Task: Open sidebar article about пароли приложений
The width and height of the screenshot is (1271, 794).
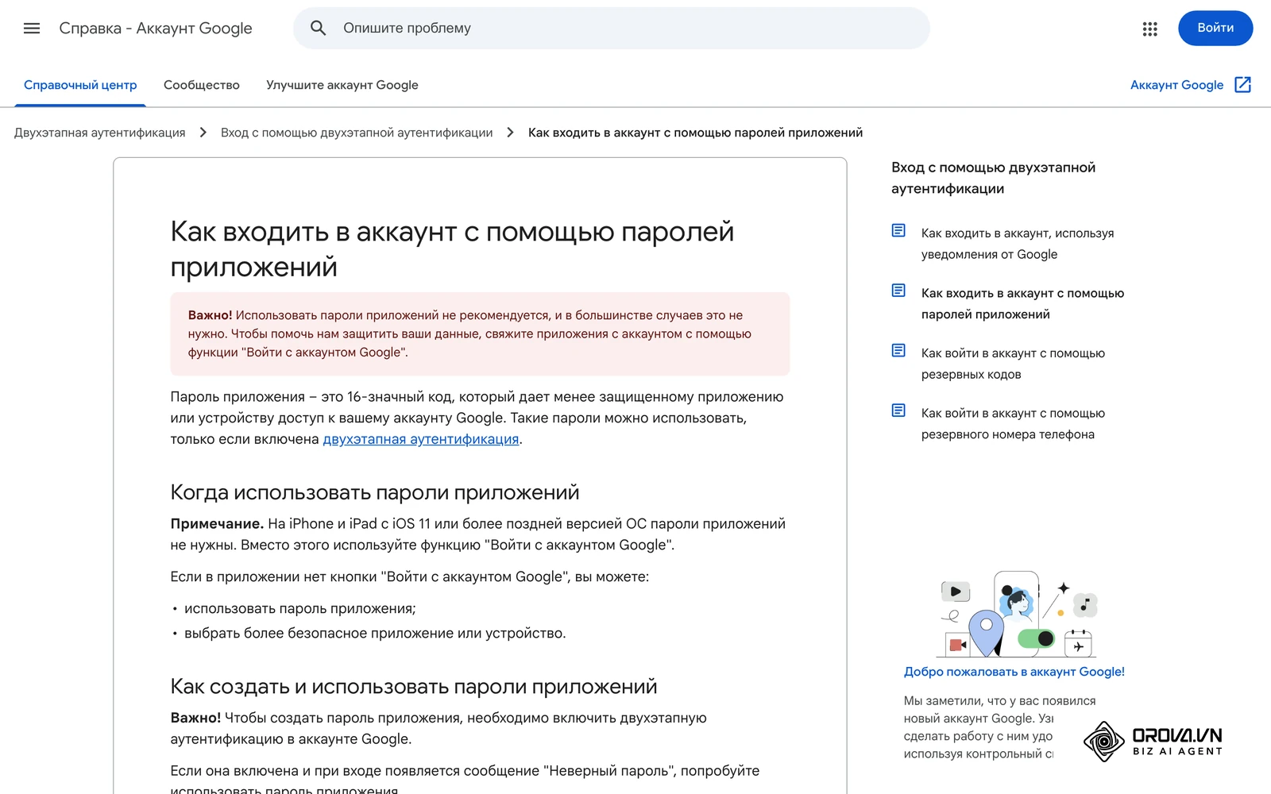Action: [x=1022, y=304]
